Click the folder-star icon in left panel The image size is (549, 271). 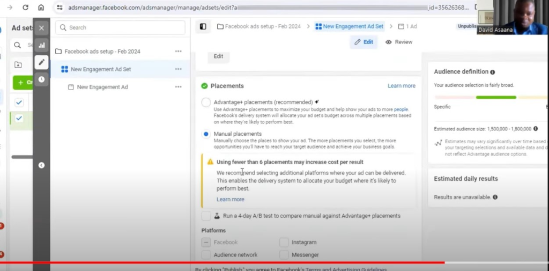click(x=18, y=65)
